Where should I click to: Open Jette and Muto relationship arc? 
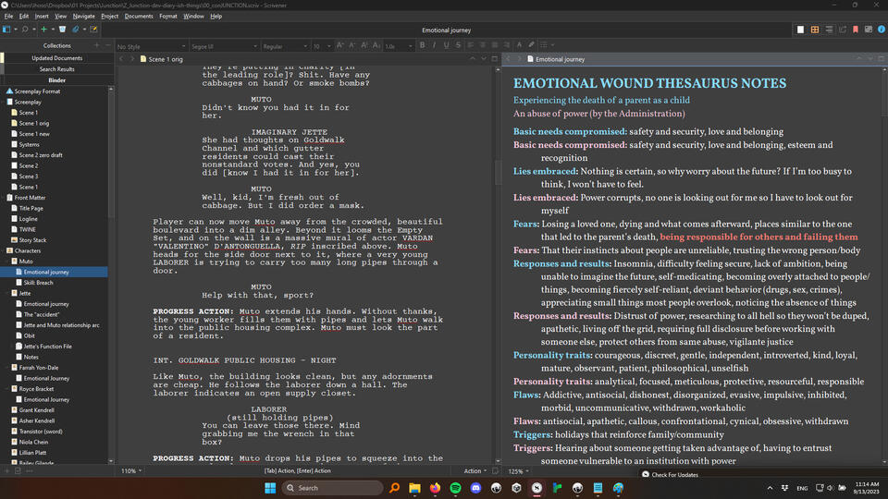coord(61,325)
